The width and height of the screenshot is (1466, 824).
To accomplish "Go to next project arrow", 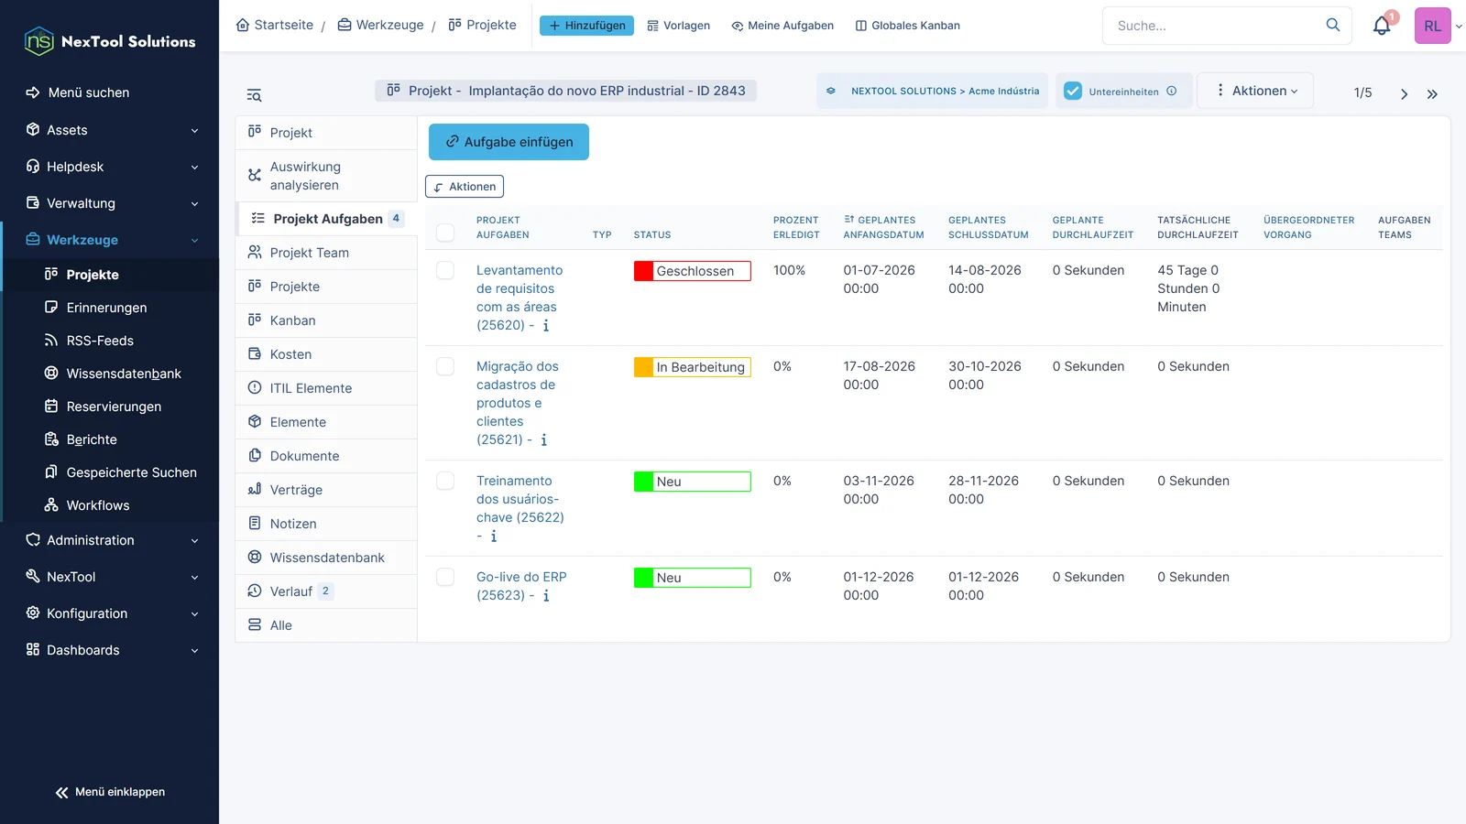I will 1404,93.
